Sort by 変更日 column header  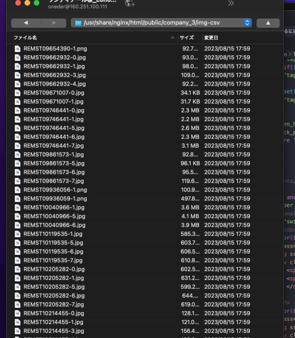211,38
